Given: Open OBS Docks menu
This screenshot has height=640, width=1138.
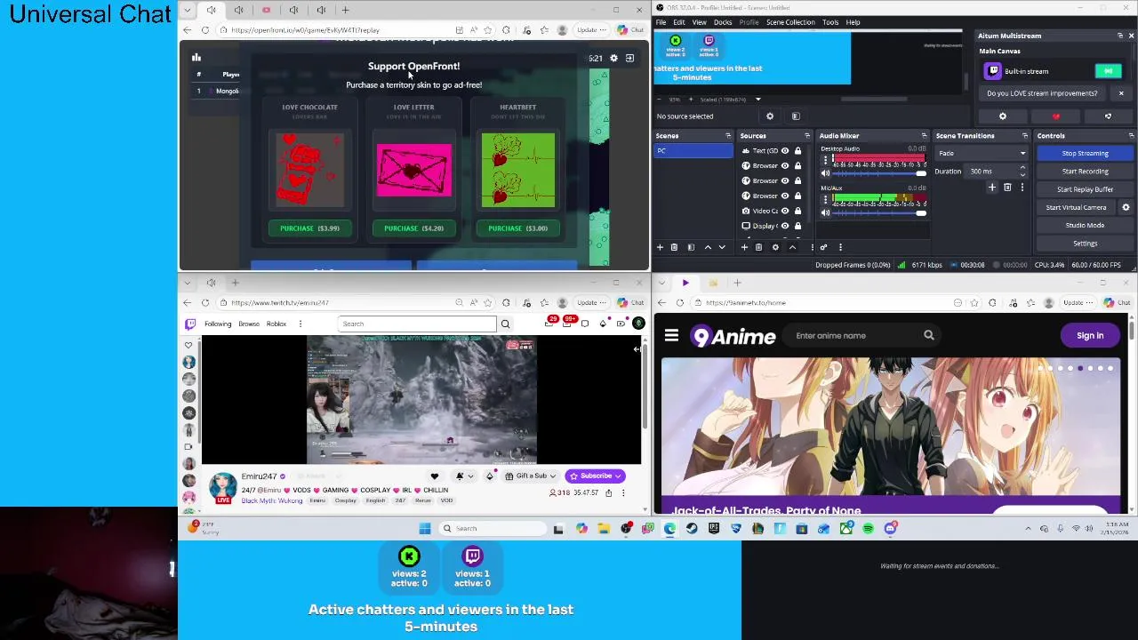Looking at the screenshot, I should tap(723, 22).
